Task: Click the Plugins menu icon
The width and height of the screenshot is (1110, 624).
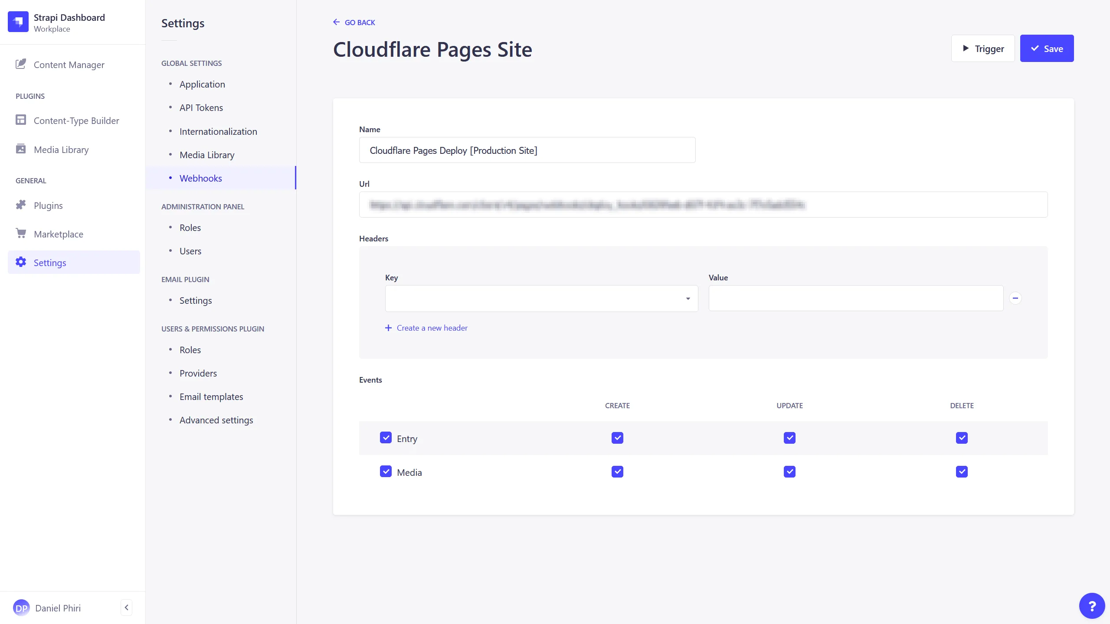Action: click(x=20, y=204)
